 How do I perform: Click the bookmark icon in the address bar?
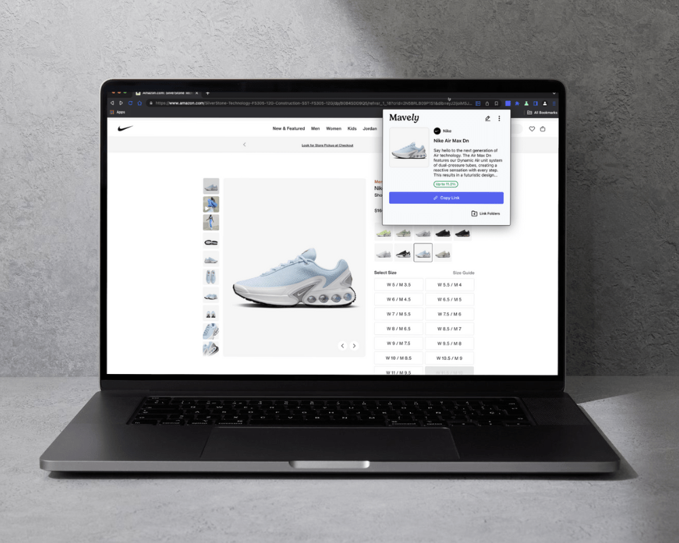[496, 103]
